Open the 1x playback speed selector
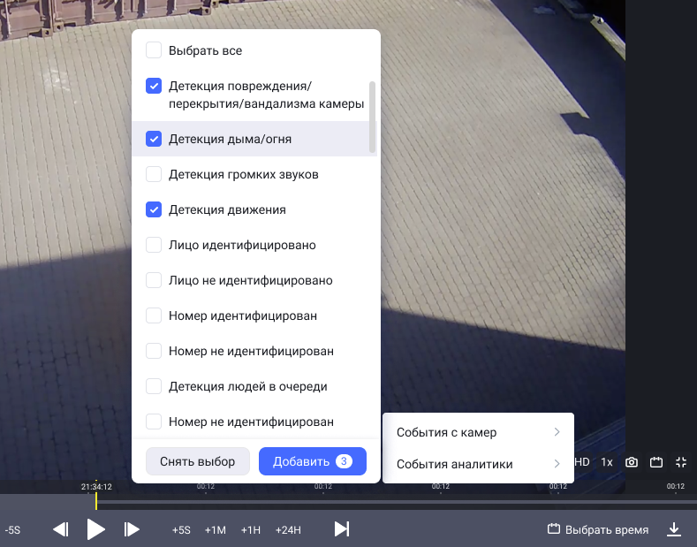 (607, 462)
